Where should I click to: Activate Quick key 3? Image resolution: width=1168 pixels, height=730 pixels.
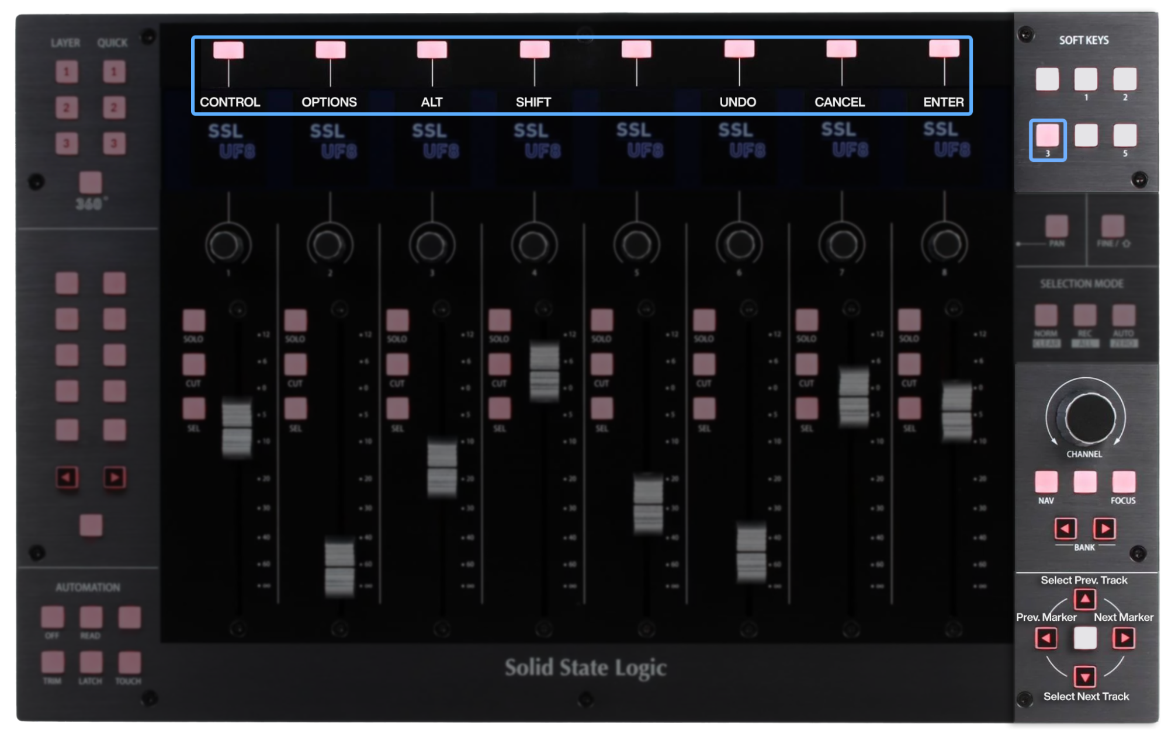point(114,144)
